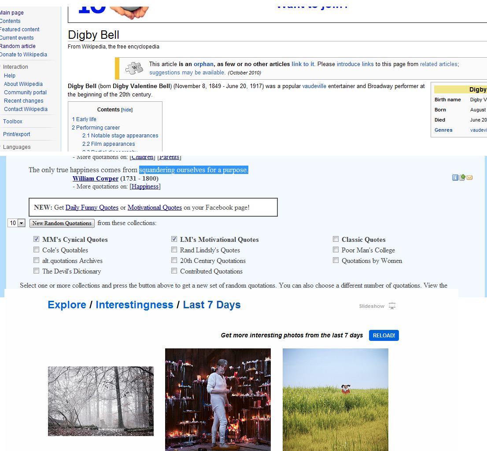The height and width of the screenshot is (451, 487).
Task: Open the Interestingness breadcrumb link
Action: click(x=134, y=305)
